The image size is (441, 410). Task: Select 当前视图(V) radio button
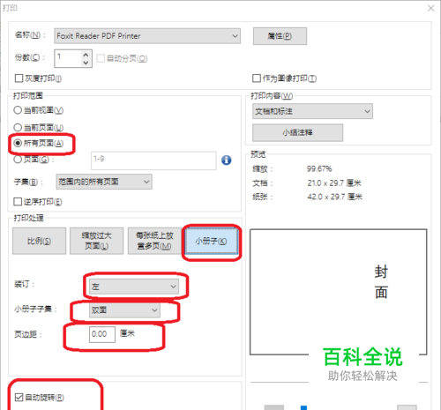[x=18, y=110]
